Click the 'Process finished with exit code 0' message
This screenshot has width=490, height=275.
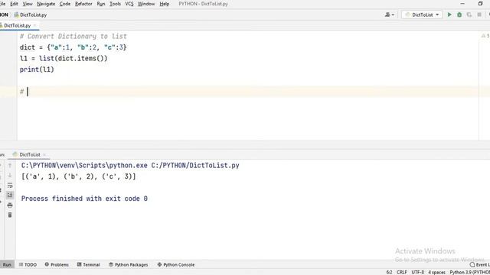click(84, 199)
